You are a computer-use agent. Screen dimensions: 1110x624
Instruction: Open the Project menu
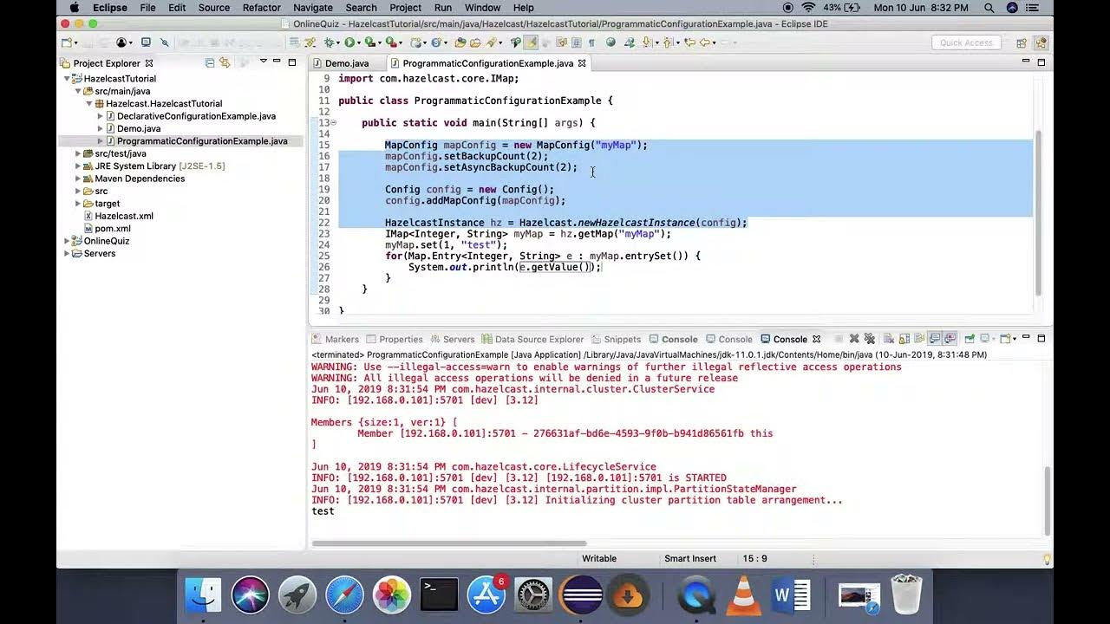[x=405, y=8]
